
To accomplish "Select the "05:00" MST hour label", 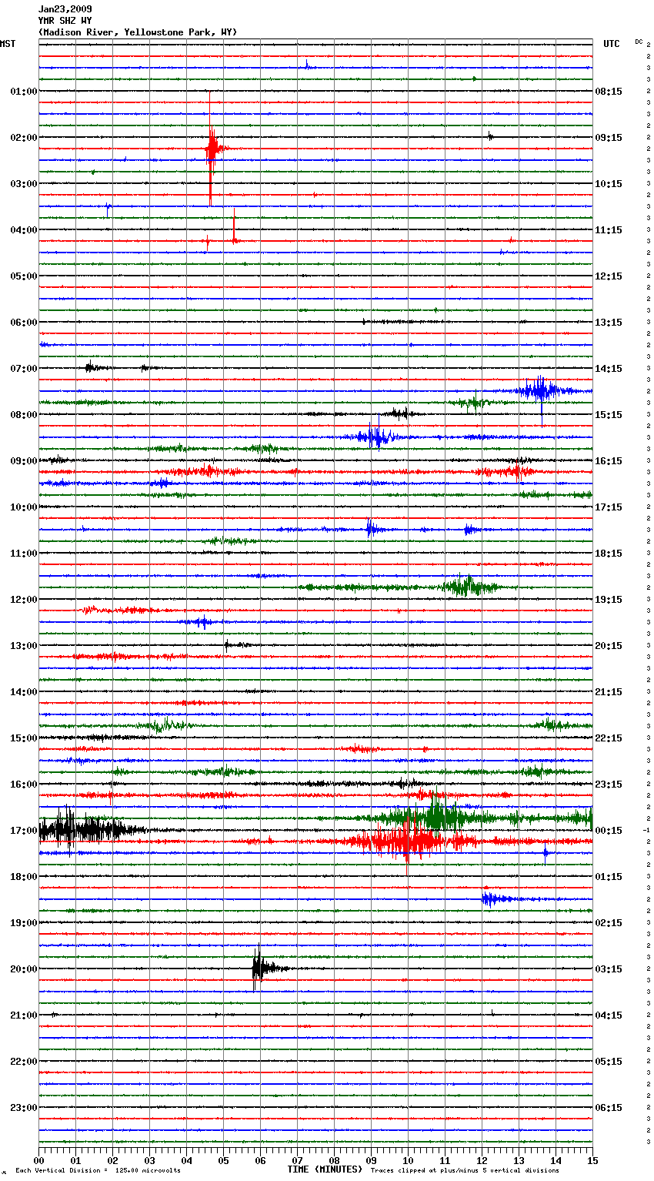I will pos(24,276).
